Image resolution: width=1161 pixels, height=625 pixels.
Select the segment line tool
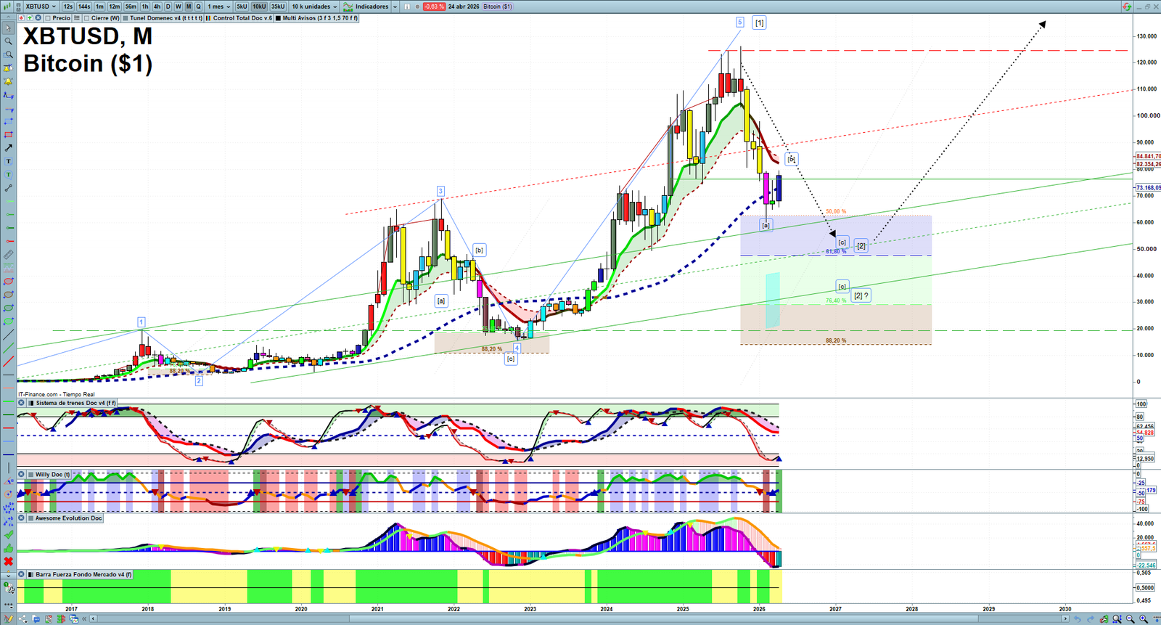8,188
